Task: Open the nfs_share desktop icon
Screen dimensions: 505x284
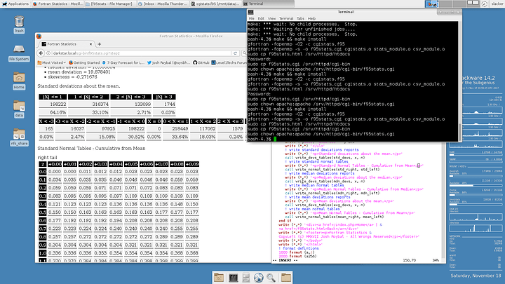Action: tap(19, 137)
